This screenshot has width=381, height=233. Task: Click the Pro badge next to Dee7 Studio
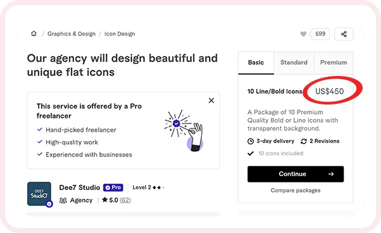coord(113,187)
